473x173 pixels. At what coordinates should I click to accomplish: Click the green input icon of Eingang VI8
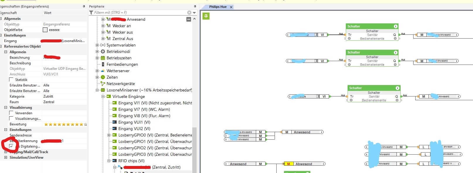(115, 116)
